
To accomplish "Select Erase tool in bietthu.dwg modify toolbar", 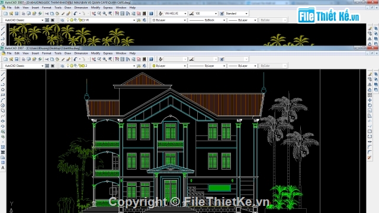I will point(370,74).
